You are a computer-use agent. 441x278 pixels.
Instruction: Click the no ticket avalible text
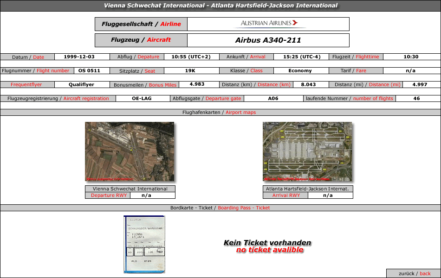point(270,250)
